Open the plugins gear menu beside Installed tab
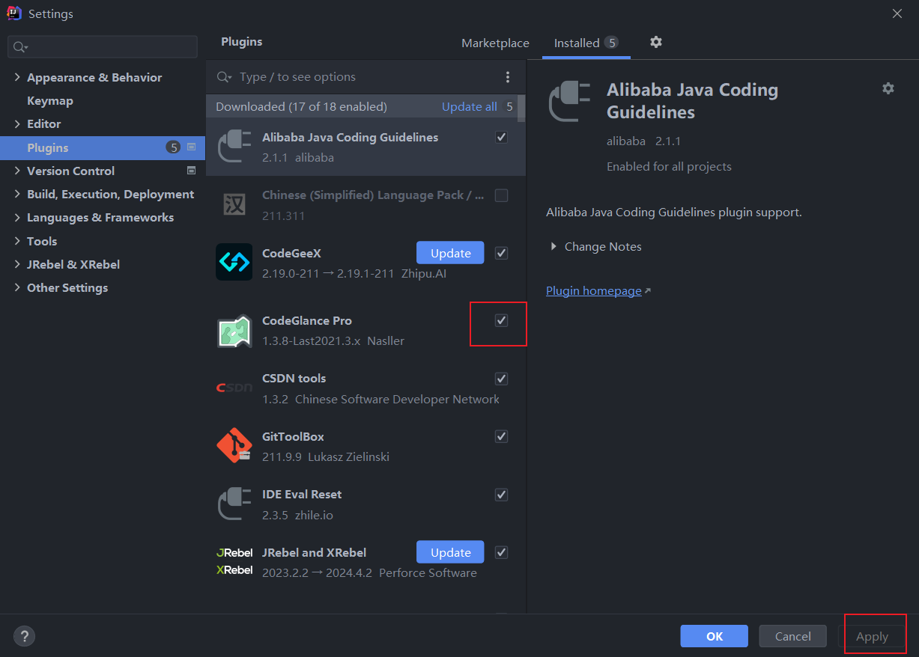 click(656, 42)
